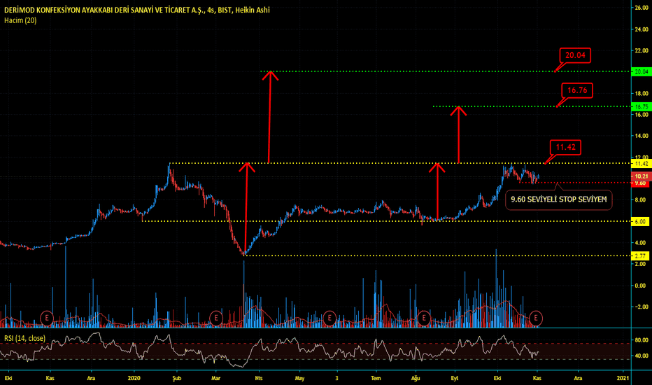Open the RSI (14, close) indicator label
Viewport: 652px width, 385px height.
[x=25, y=338]
